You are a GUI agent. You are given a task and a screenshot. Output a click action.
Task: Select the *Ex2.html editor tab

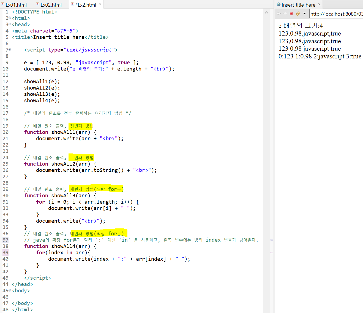pyautogui.click(x=86, y=5)
